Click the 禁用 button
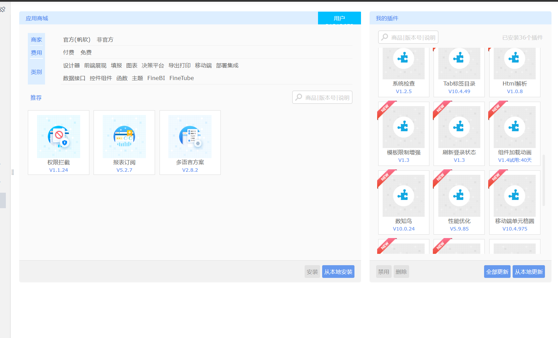 tap(384, 272)
